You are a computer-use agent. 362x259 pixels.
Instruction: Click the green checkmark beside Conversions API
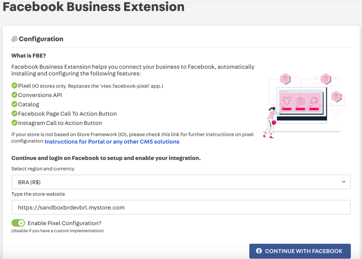pos(14,95)
